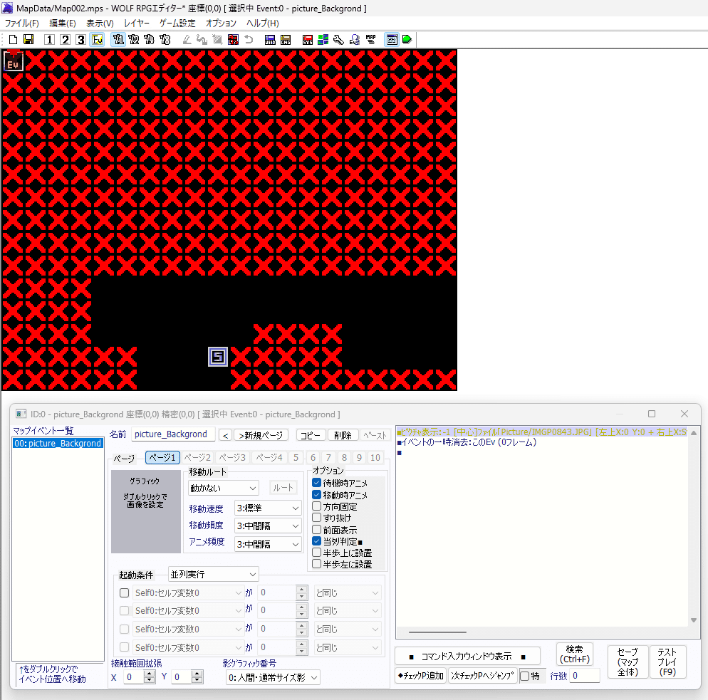Toggle 移動時アニメ checkbox
The width and height of the screenshot is (708, 700).
coord(316,495)
